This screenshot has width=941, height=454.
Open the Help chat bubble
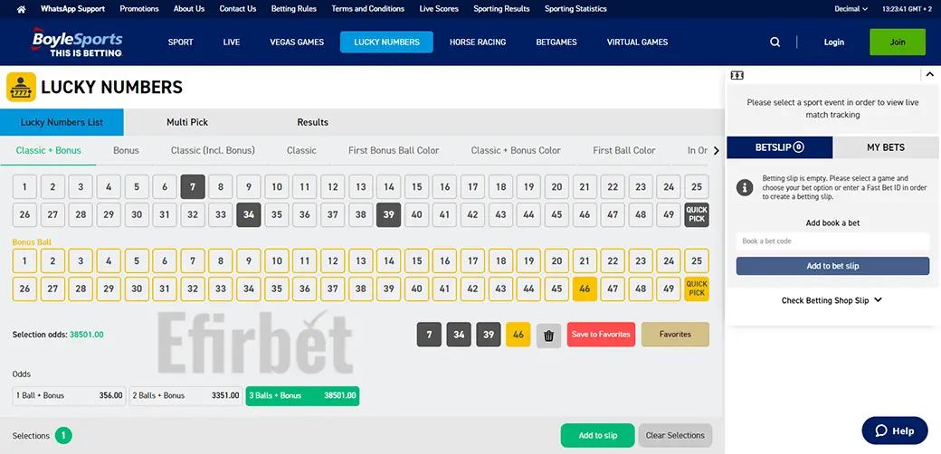click(895, 430)
